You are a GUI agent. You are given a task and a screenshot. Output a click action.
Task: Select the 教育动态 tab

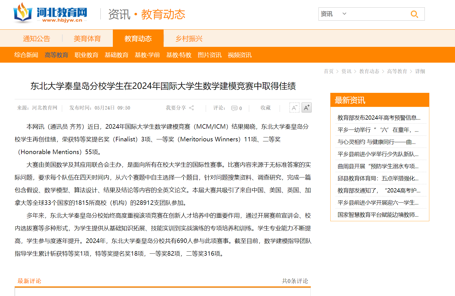pyautogui.click(x=138, y=38)
